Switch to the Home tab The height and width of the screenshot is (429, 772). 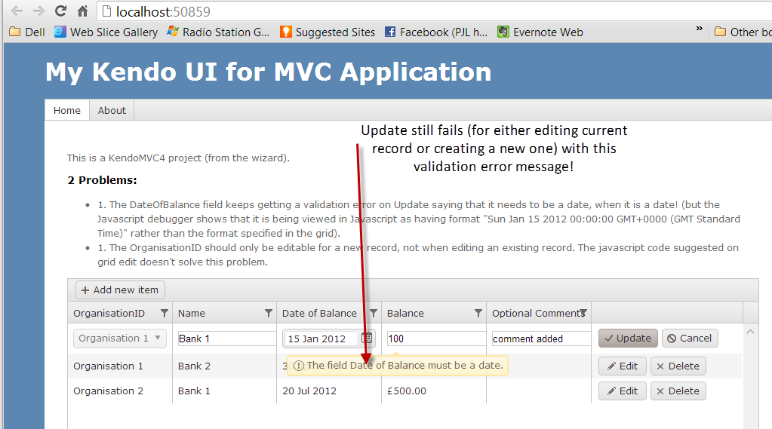[x=67, y=110]
